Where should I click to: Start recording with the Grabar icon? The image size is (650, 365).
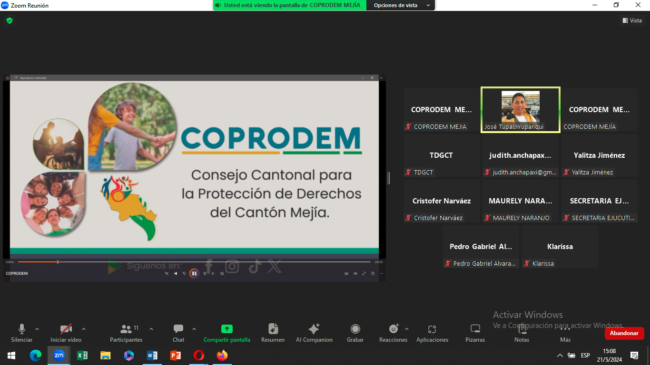[x=355, y=333]
